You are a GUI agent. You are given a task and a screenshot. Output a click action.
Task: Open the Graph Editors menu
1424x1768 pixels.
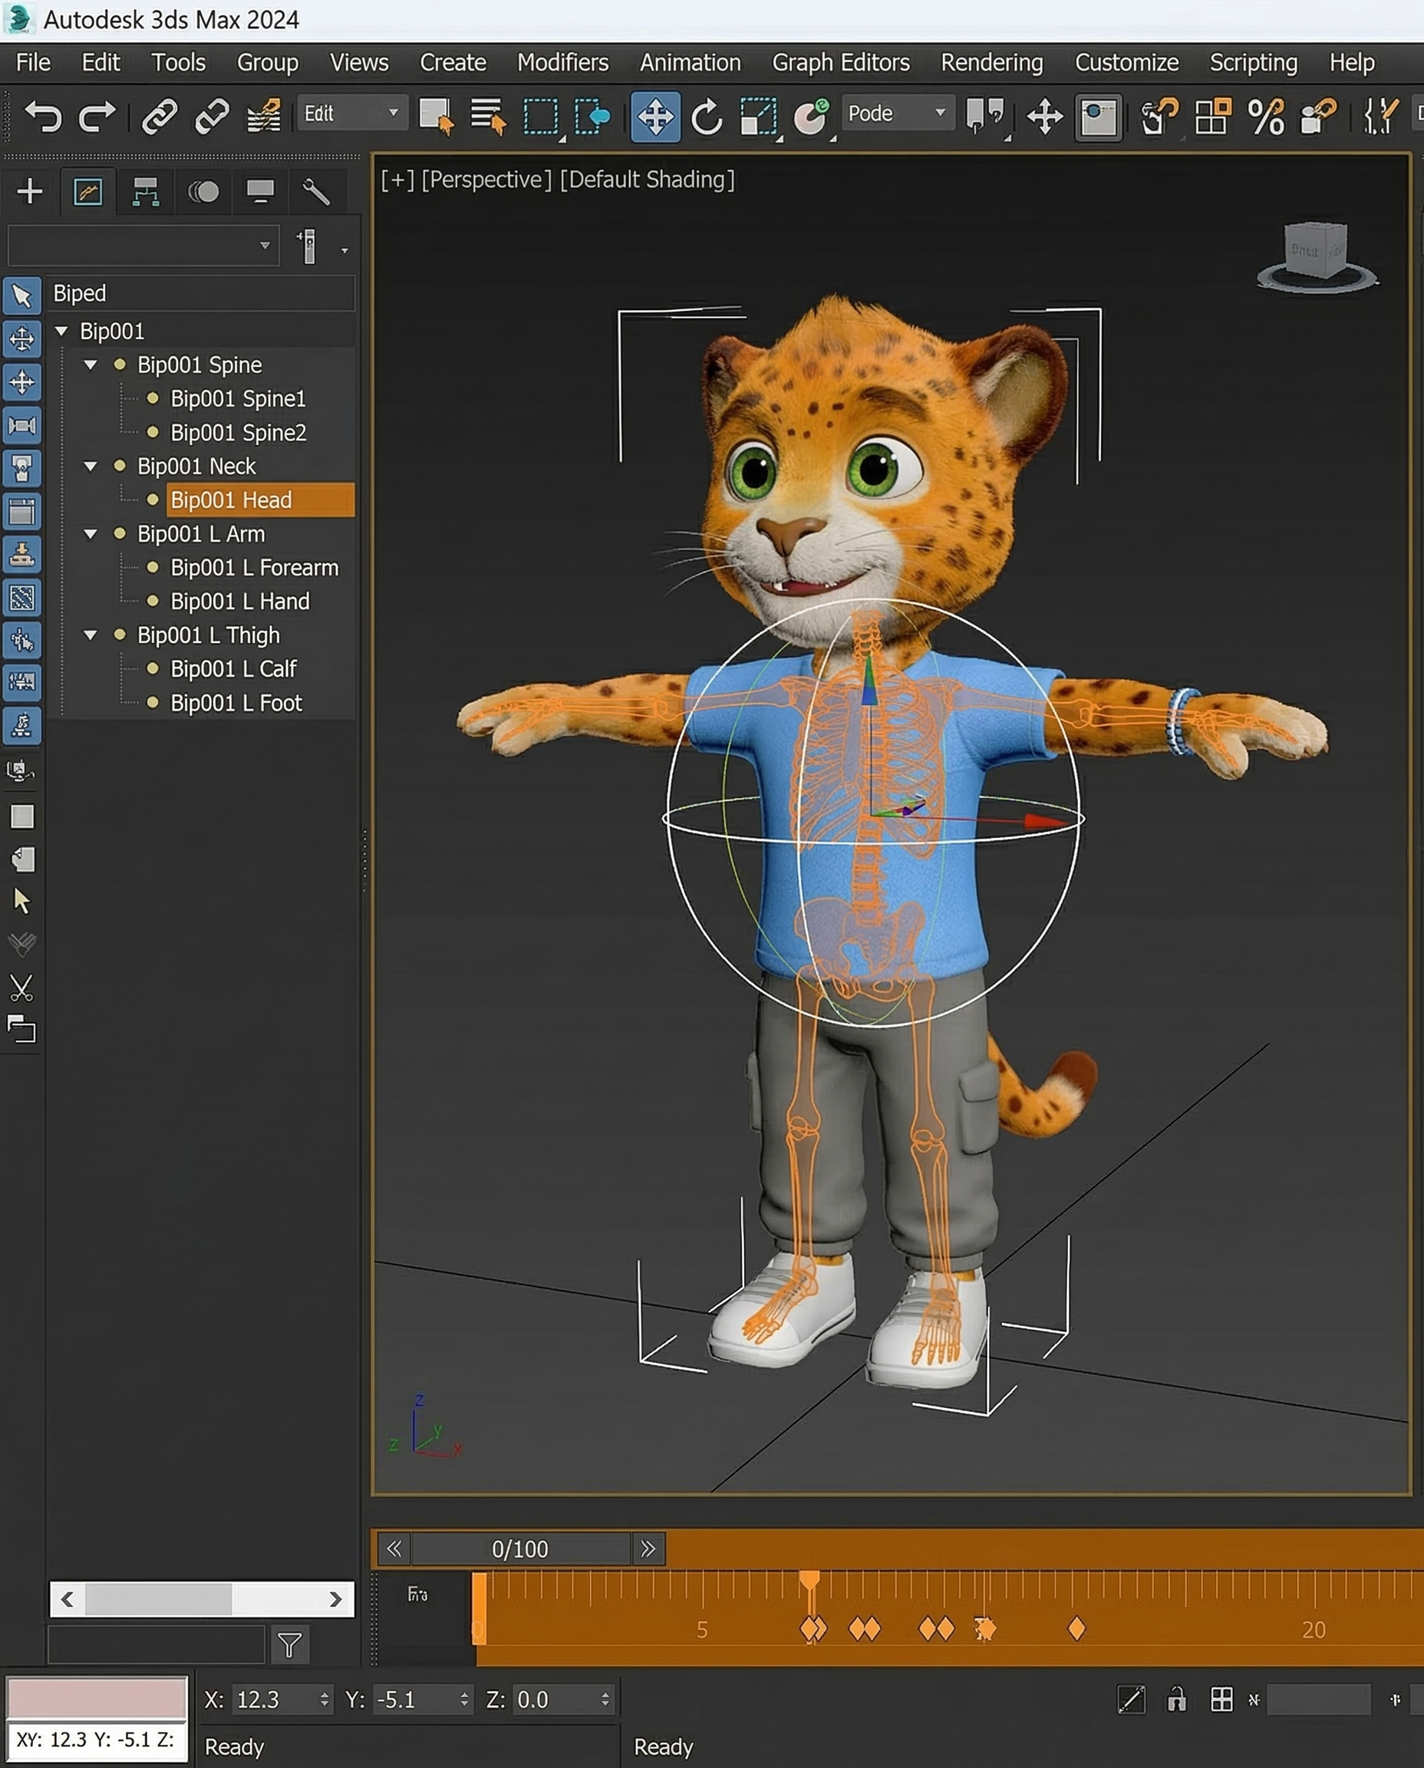[x=840, y=62]
